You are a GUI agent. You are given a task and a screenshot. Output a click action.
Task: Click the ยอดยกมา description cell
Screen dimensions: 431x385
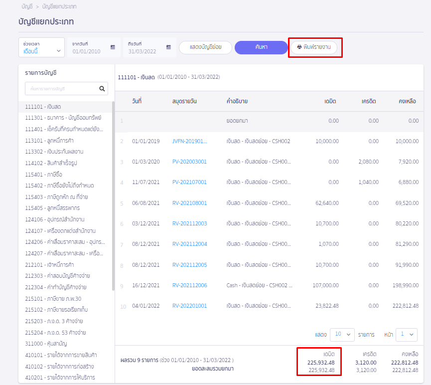pos(237,121)
